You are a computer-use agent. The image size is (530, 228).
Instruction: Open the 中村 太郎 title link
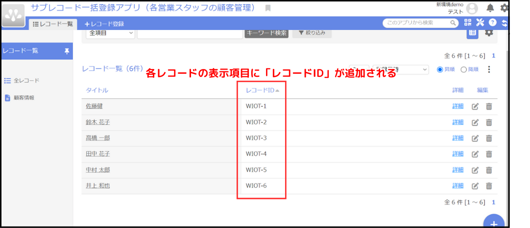click(97, 170)
